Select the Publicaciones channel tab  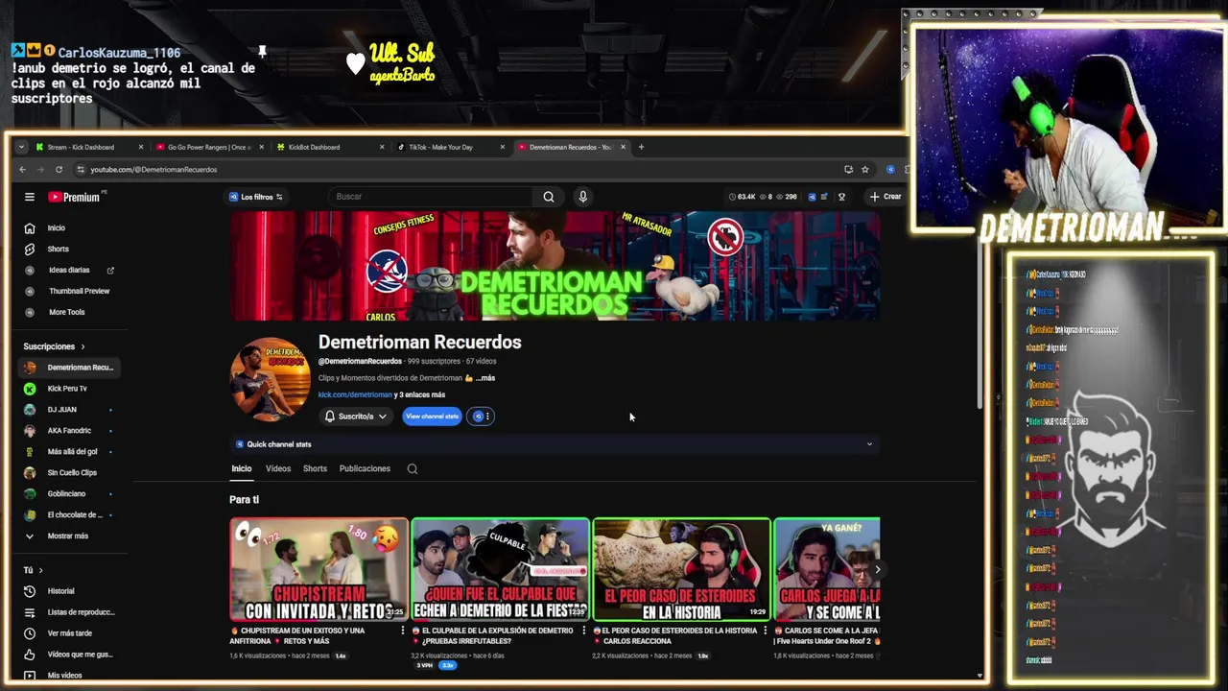[x=365, y=469]
